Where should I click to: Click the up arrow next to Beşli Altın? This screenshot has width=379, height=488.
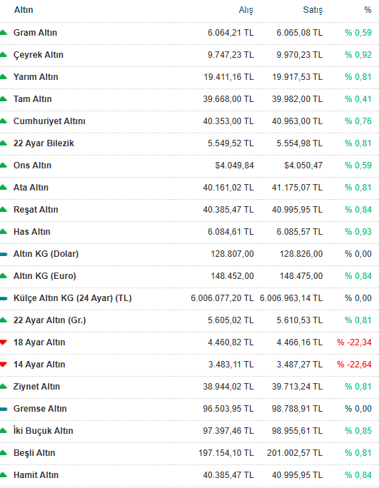3,452
